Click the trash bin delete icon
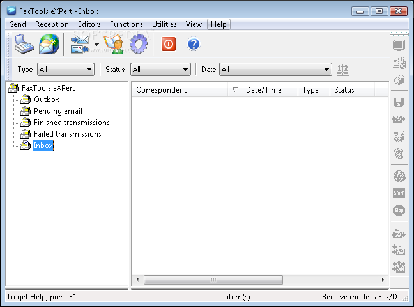Image resolution: width=414 pixels, height=307 pixels. (399, 153)
